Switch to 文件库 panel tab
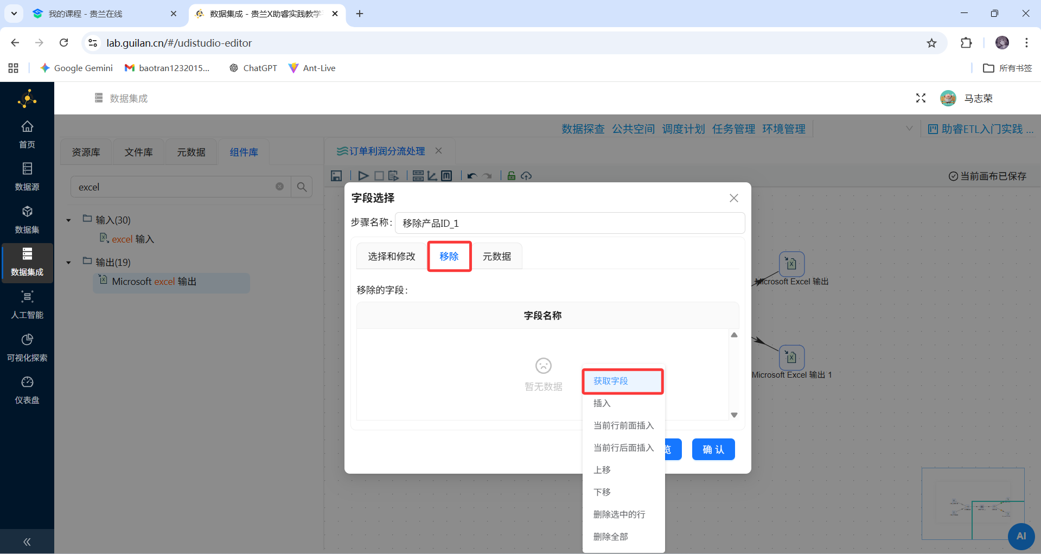 [x=138, y=152]
